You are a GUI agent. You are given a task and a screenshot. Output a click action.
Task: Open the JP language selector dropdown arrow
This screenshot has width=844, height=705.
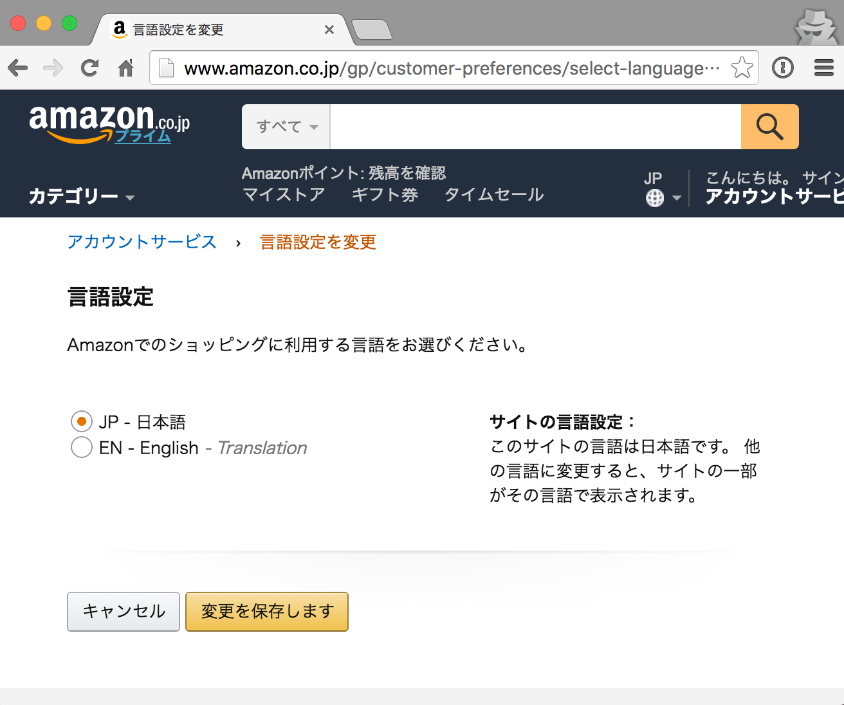coord(676,198)
